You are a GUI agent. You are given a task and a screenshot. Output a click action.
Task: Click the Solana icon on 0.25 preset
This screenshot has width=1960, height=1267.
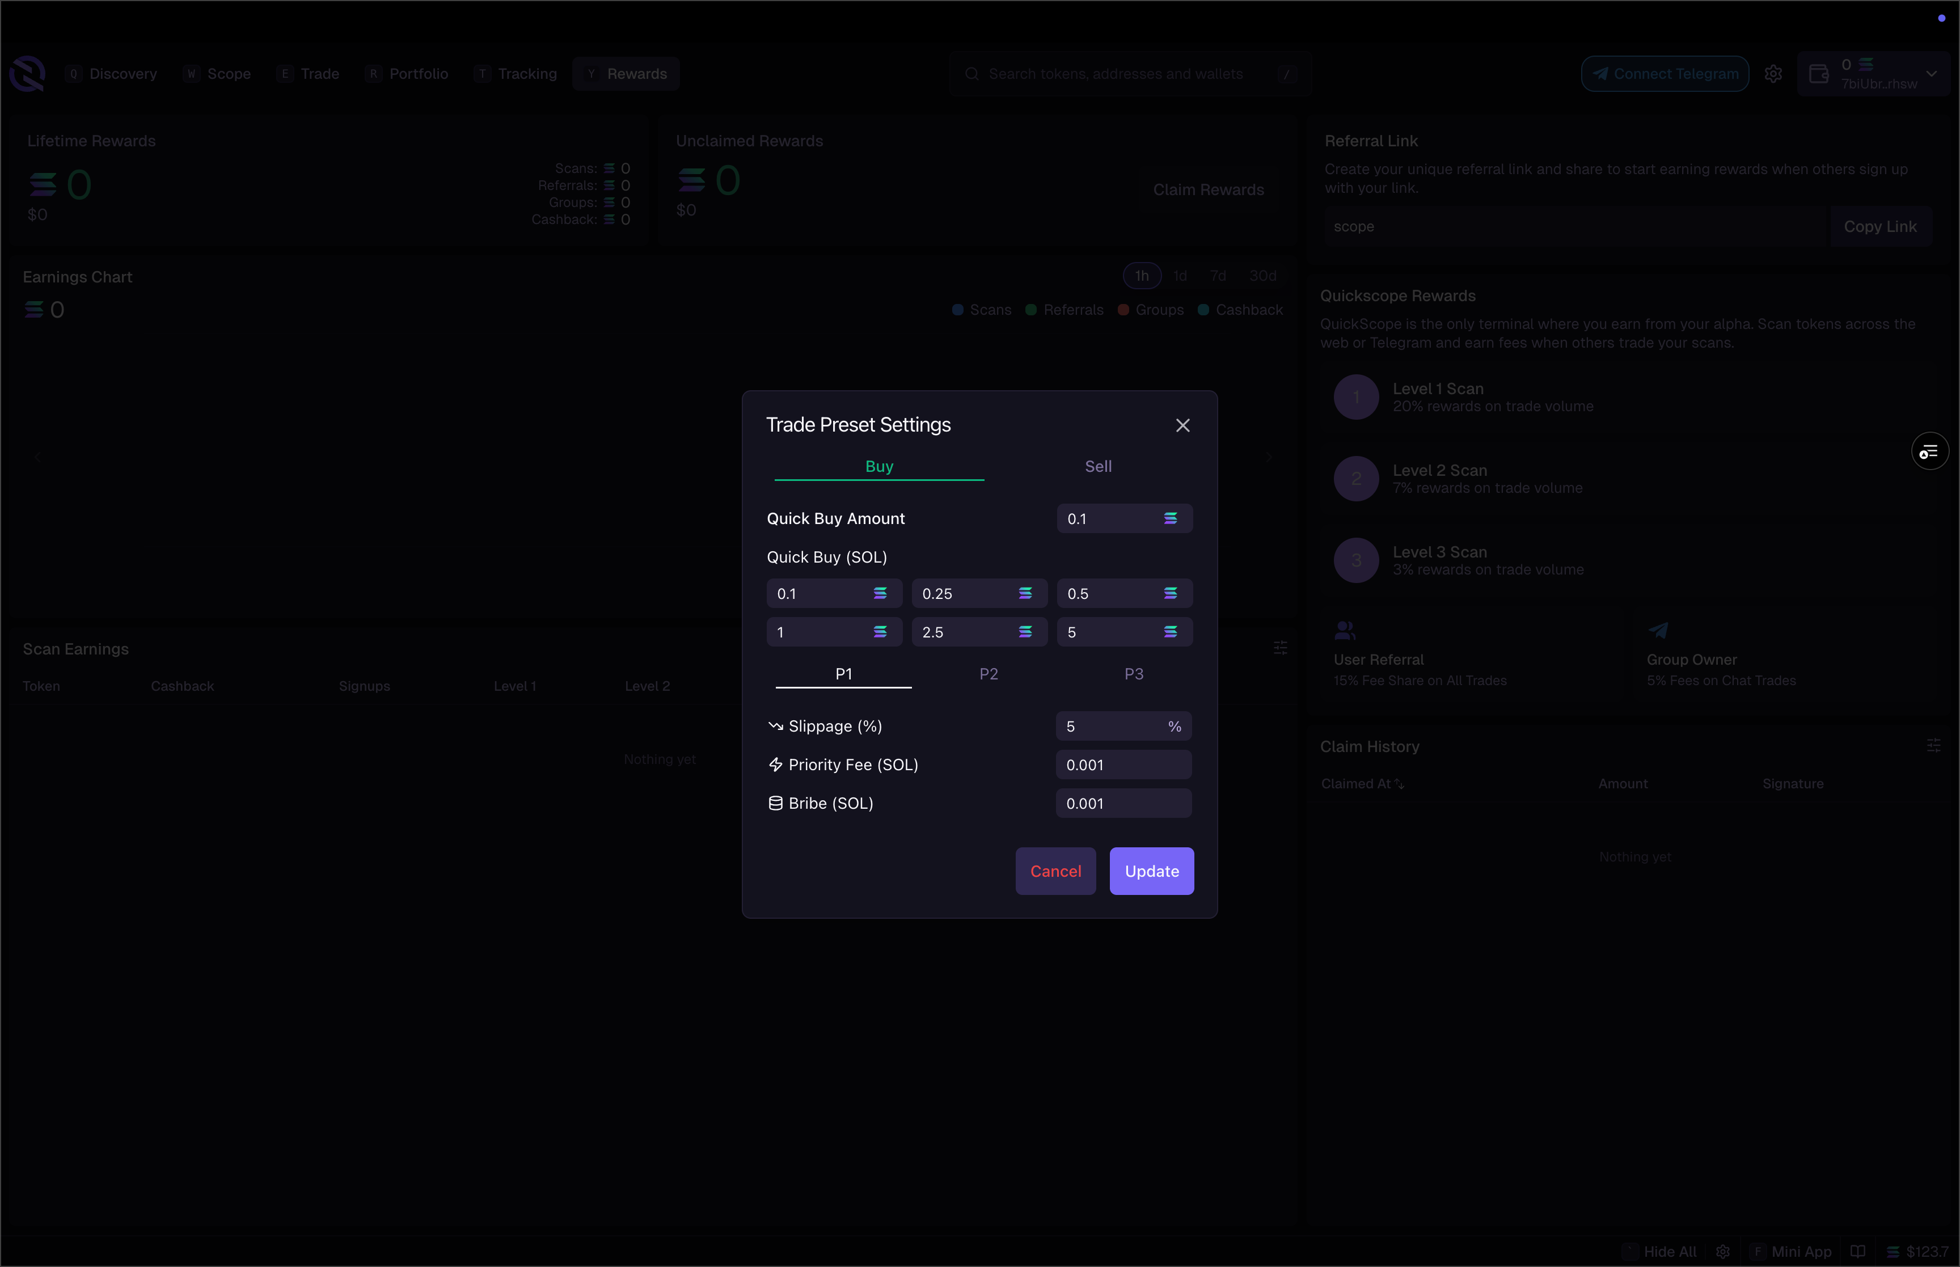tap(1025, 592)
